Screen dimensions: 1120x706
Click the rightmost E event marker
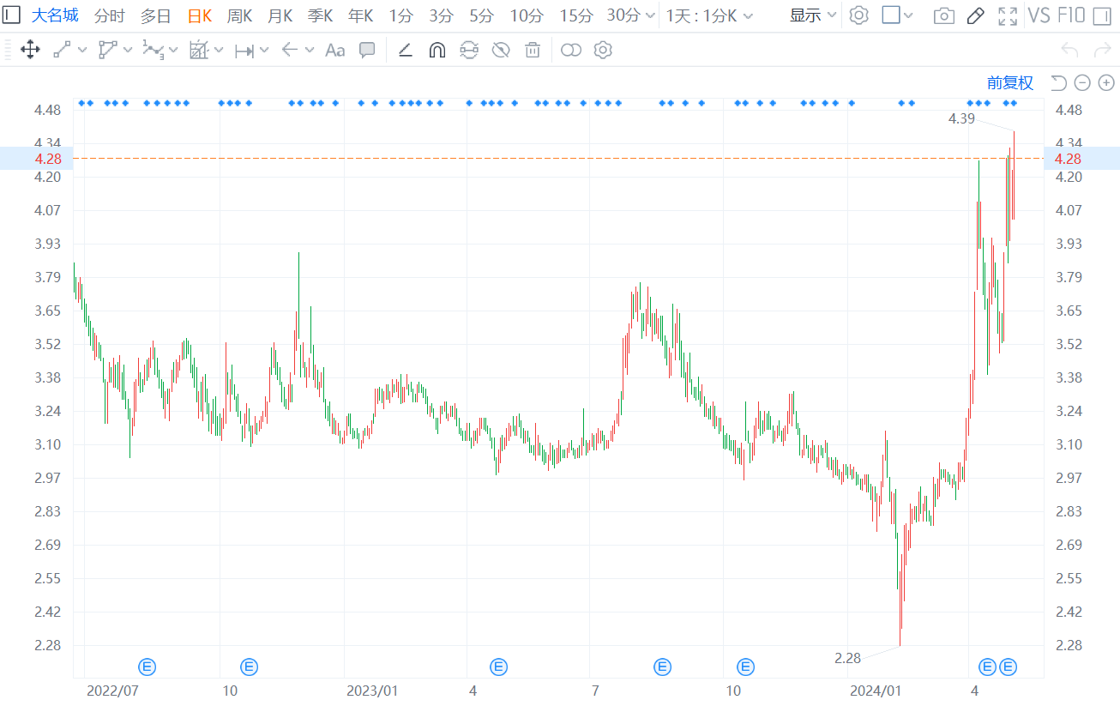pyautogui.click(x=1008, y=667)
